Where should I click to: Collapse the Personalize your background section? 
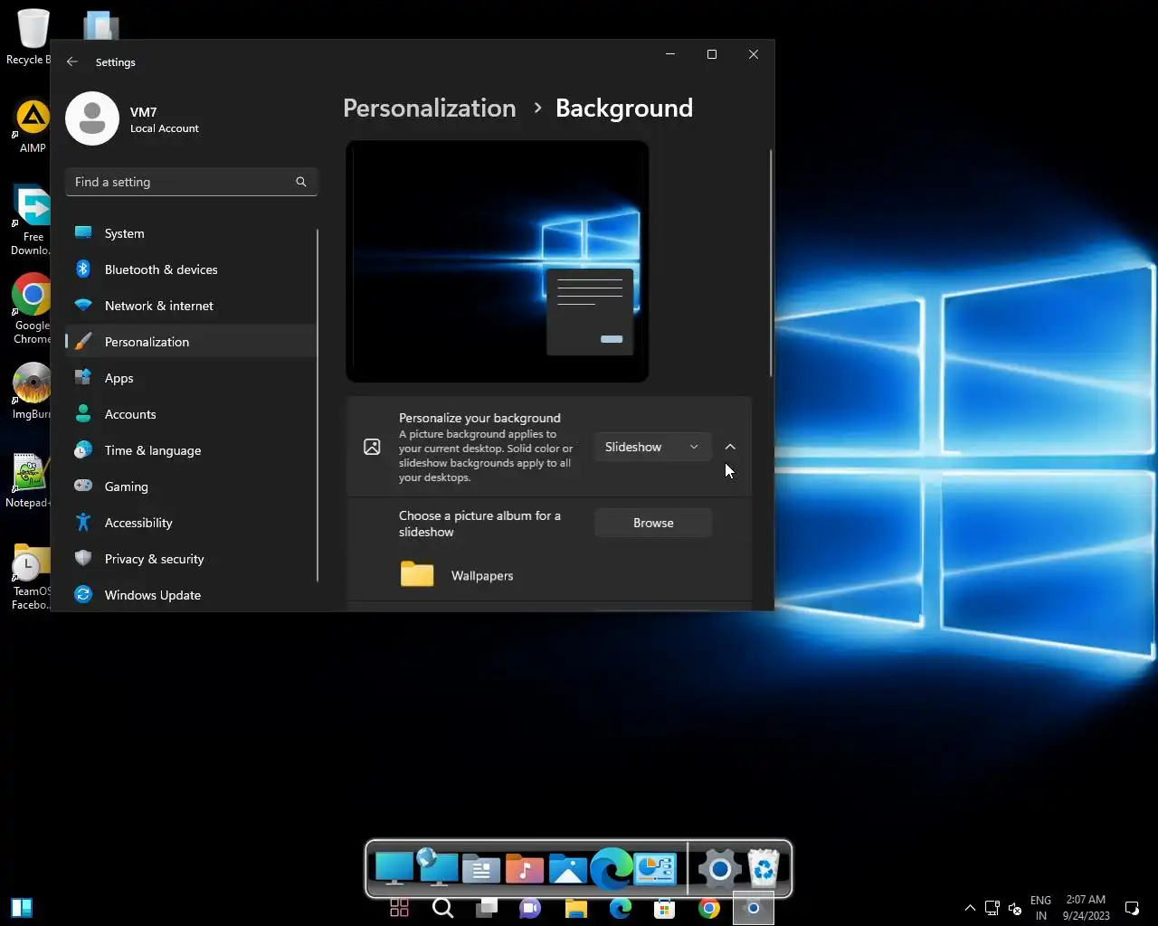tap(730, 447)
